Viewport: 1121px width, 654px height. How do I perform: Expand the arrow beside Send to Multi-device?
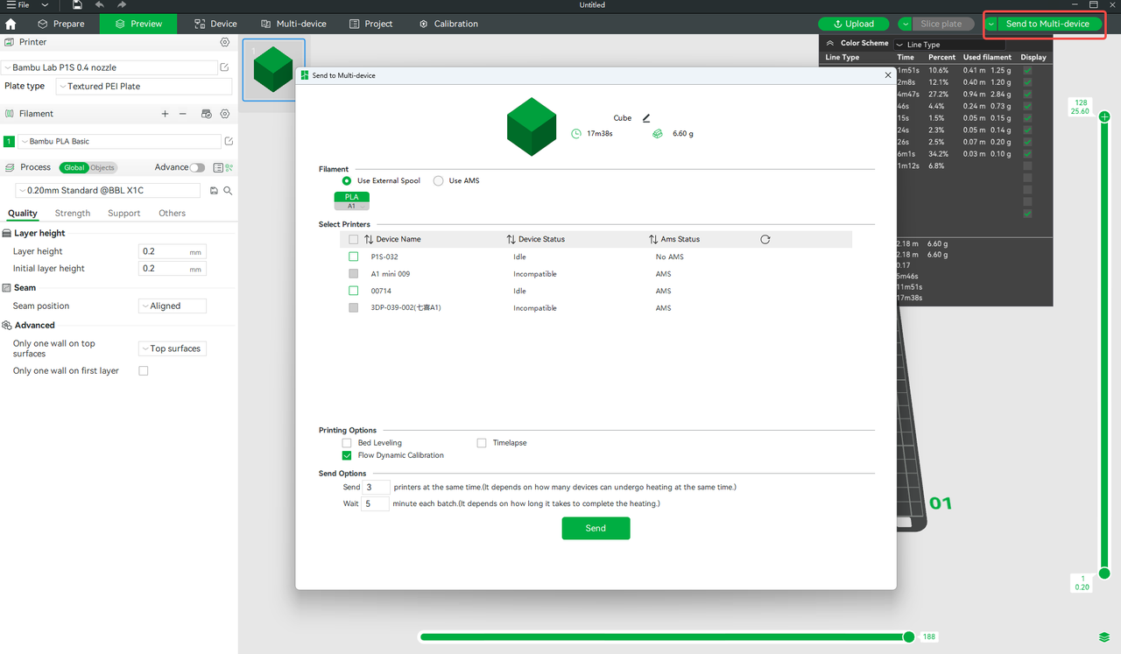click(x=991, y=25)
